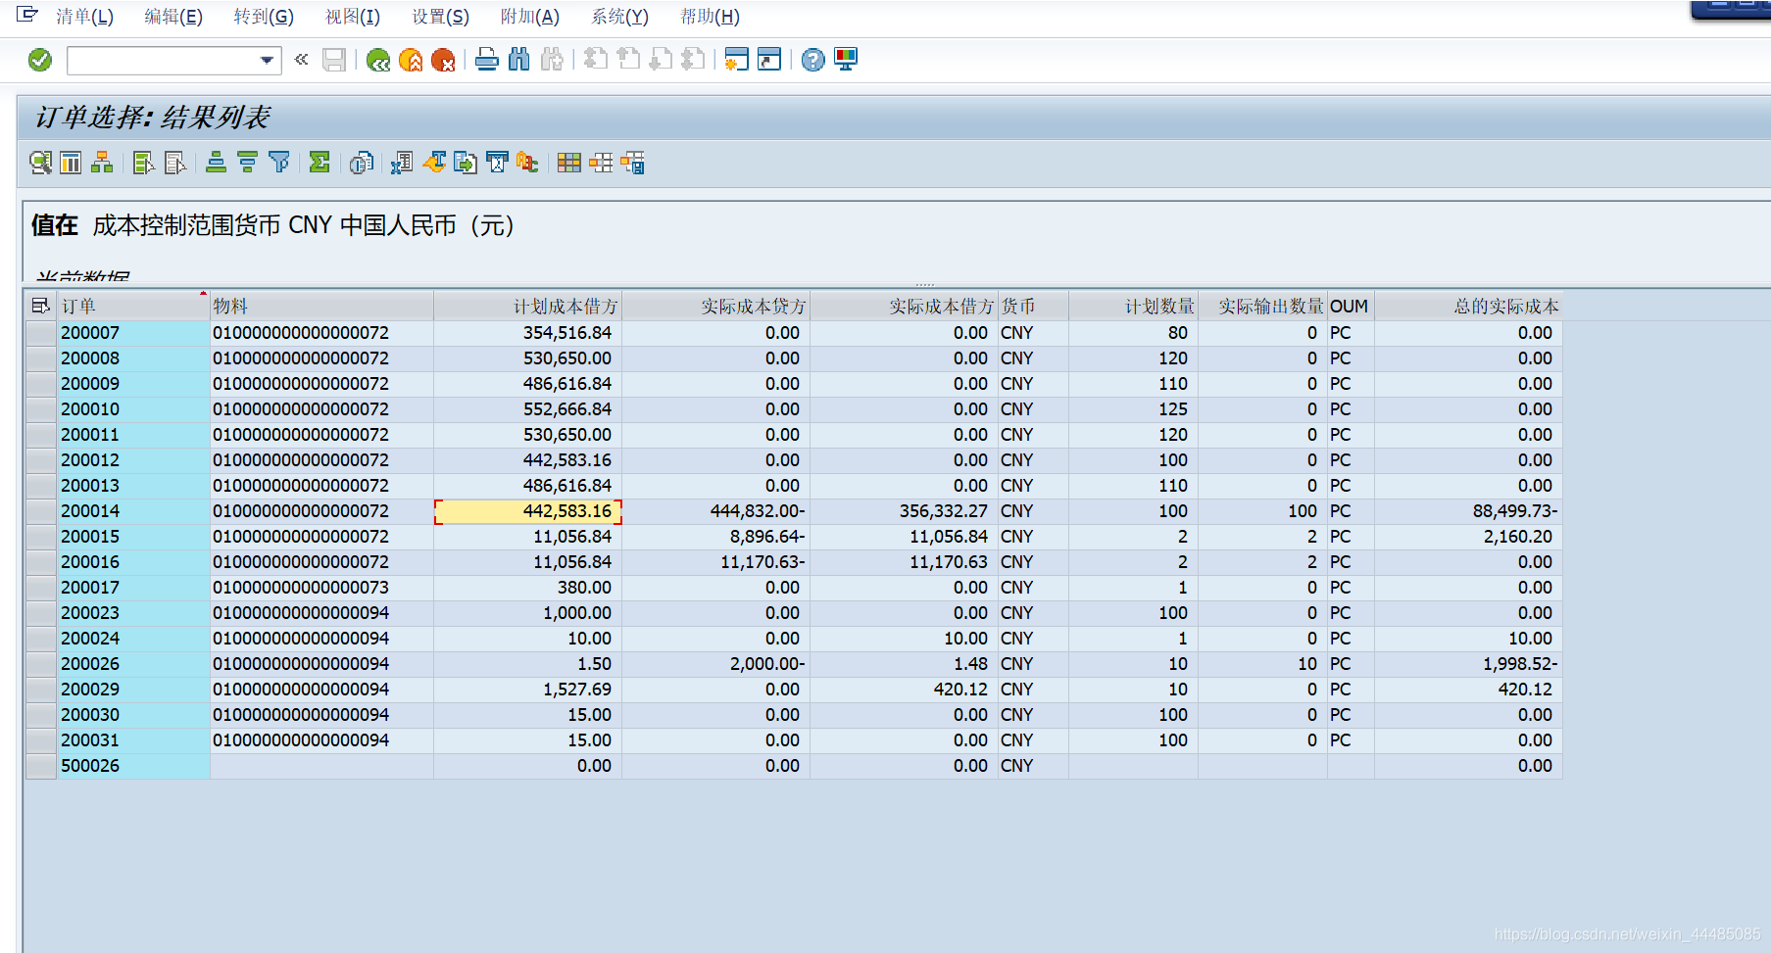Click the First Page icon
This screenshot has width=1771, height=953.
596,60
